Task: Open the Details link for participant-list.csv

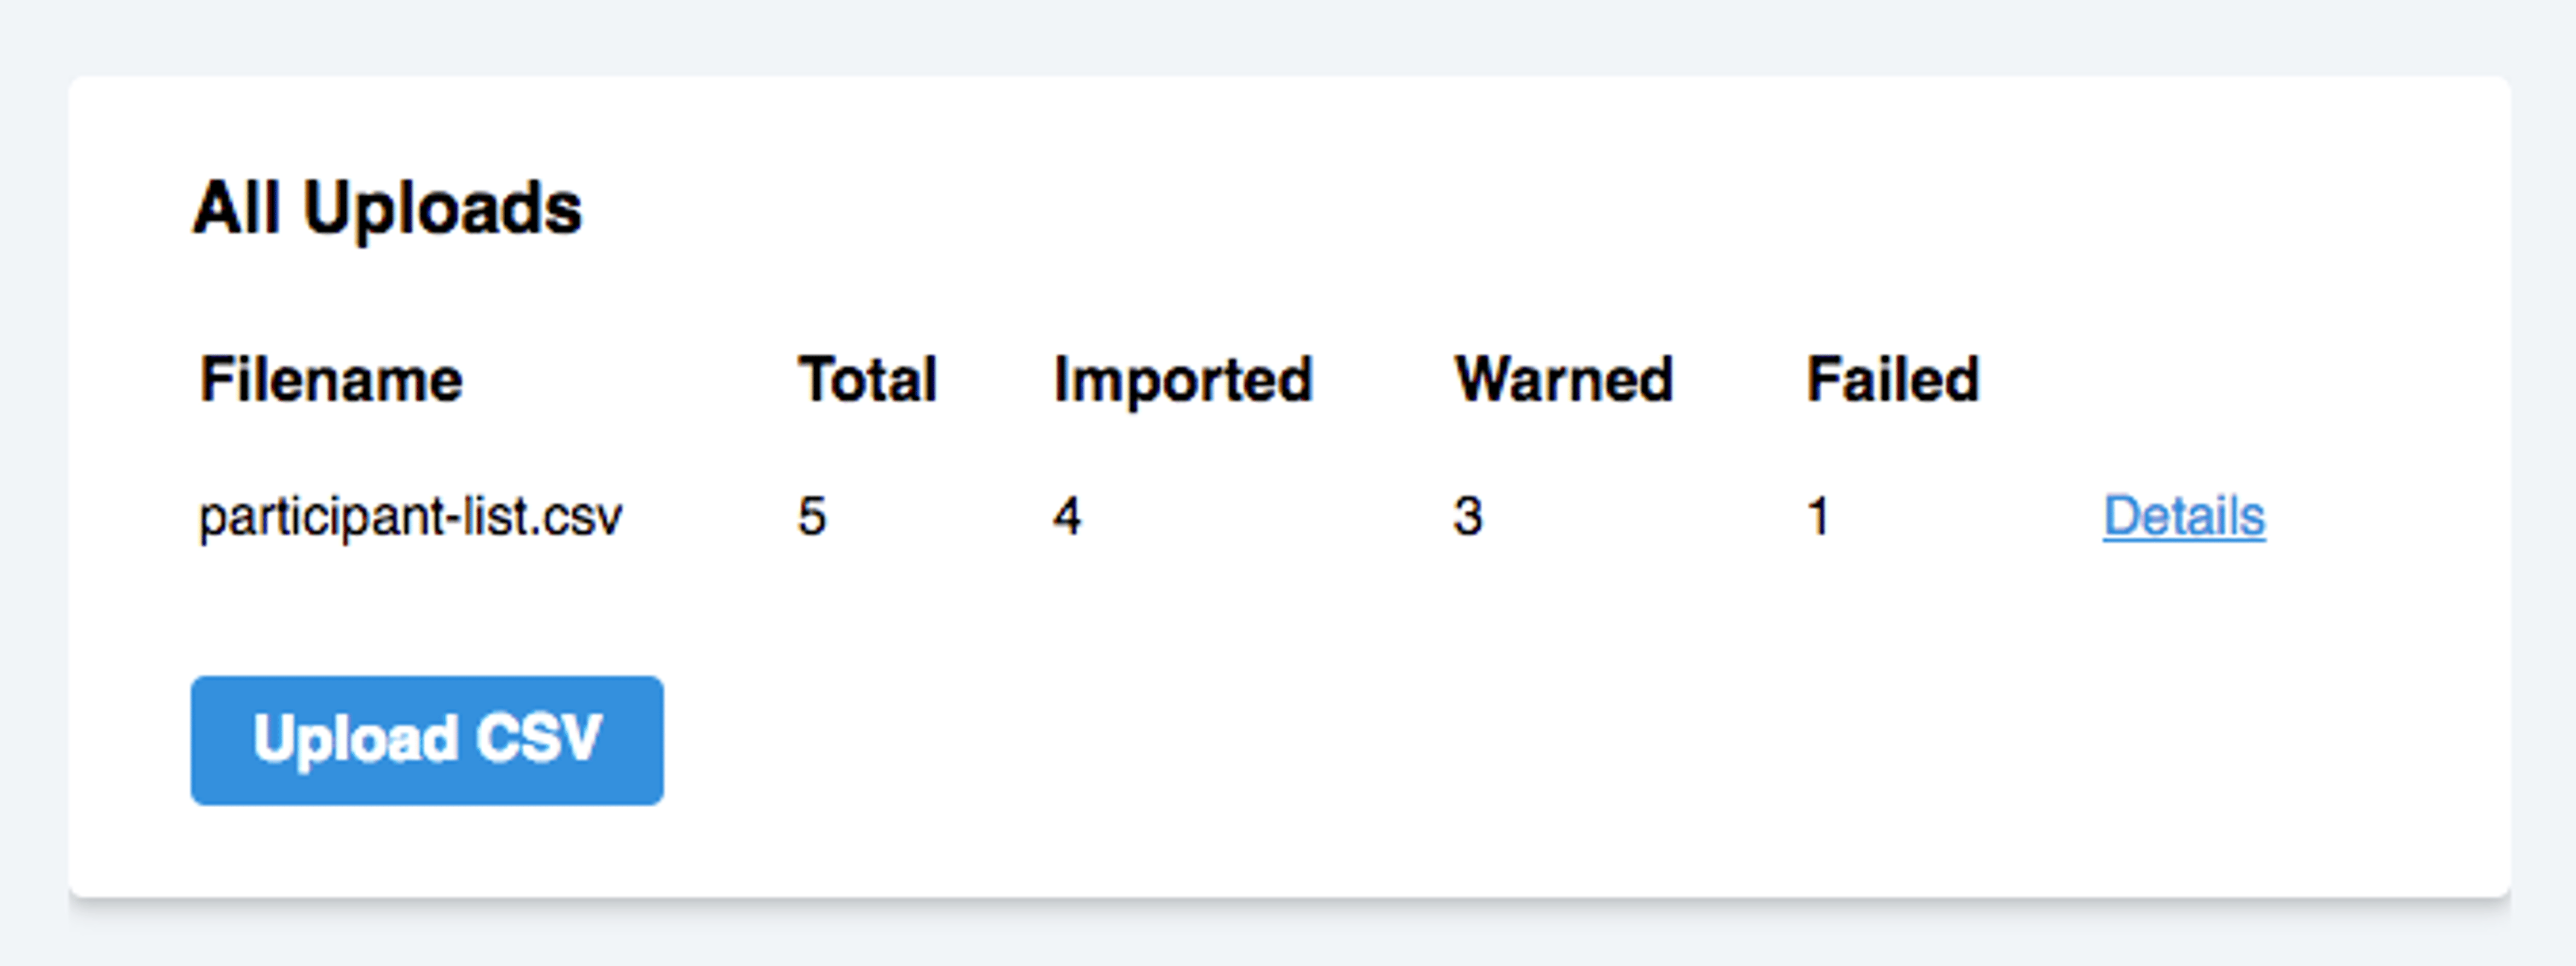Action: click(2184, 517)
